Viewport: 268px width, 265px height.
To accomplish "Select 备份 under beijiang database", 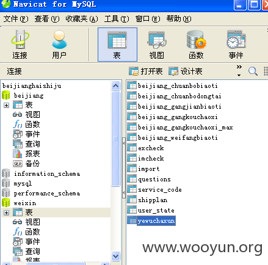I will 26,164.
